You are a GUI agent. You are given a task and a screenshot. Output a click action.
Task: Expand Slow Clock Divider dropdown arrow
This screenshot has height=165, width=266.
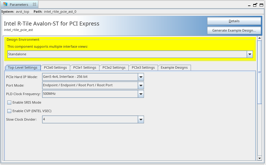click(x=141, y=119)
